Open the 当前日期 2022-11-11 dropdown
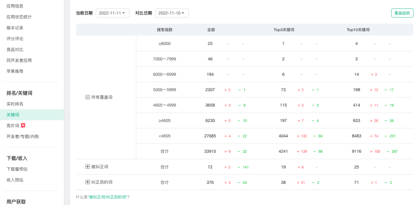This screenshot has width=415, height=205. coord(112,13)
